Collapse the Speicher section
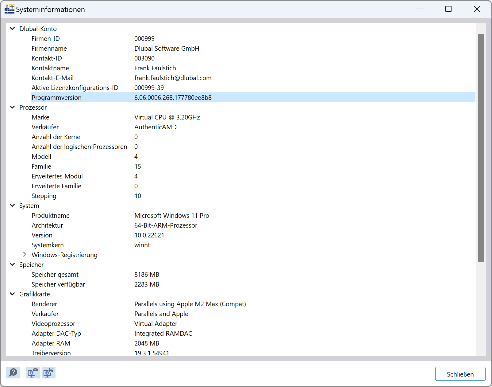The height and width of the screenshot is (387, 492). point(12,264)
